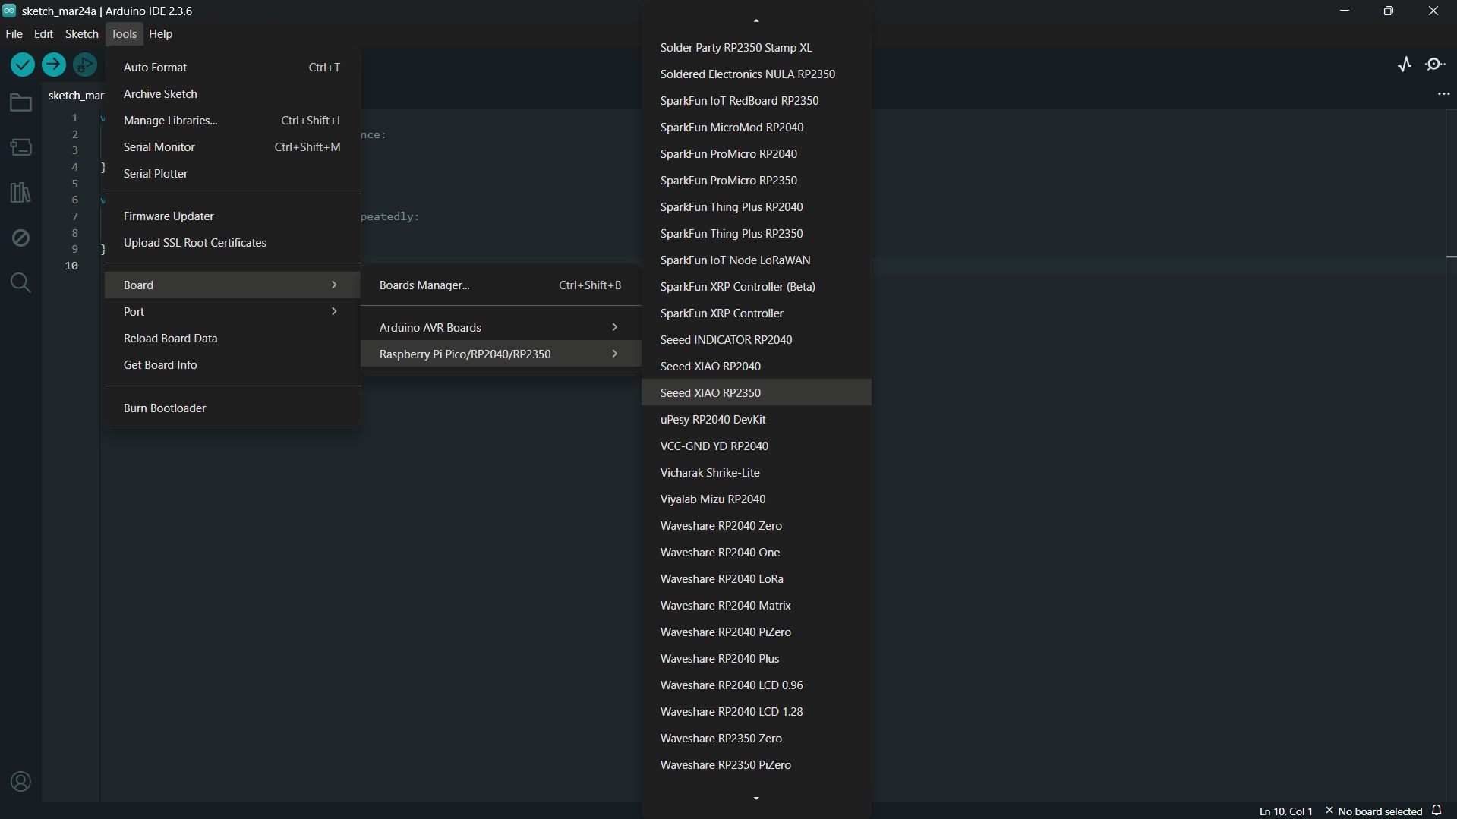Choose Upload SSL Root Certificates

(232, 243)
